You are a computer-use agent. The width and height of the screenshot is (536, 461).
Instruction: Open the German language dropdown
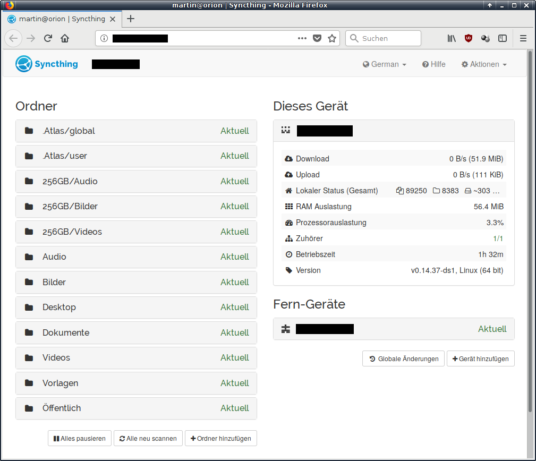pyautogui.click(x=385, y=64)
